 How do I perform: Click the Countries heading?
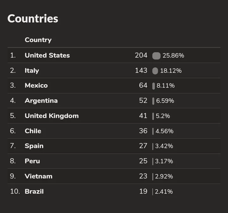point(33,19)
